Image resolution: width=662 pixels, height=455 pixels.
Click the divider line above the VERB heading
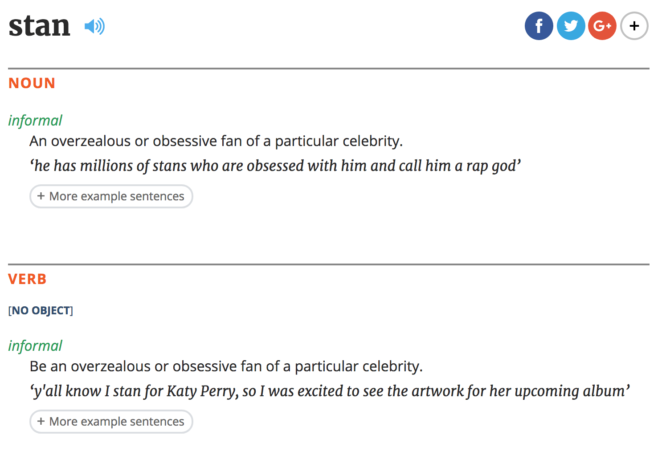coord(329,264)
